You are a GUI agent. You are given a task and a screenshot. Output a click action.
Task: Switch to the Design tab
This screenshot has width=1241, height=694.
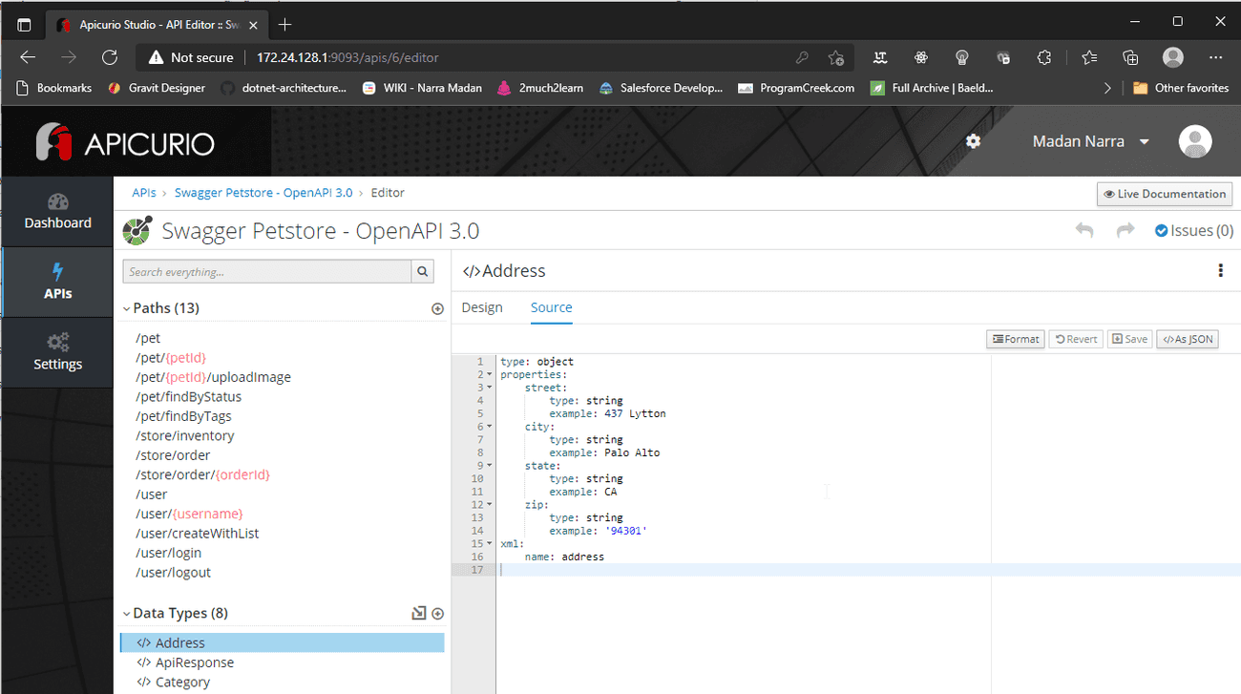482,307
